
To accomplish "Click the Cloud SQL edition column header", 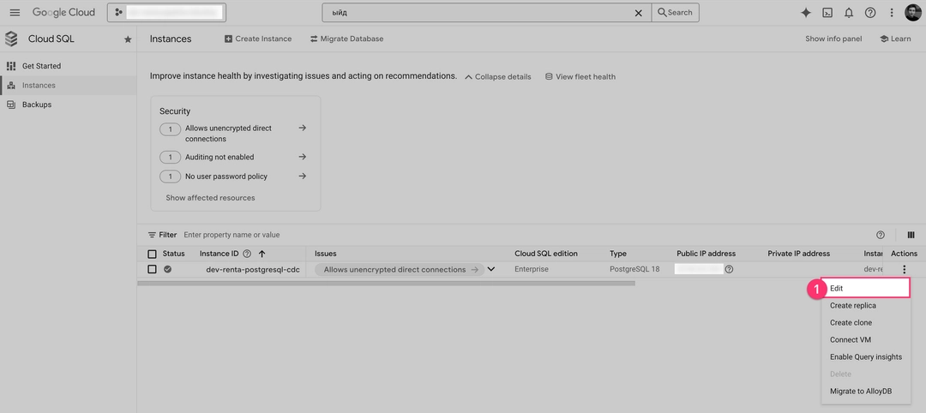I will pyautogui.click(x=545, y=254).
